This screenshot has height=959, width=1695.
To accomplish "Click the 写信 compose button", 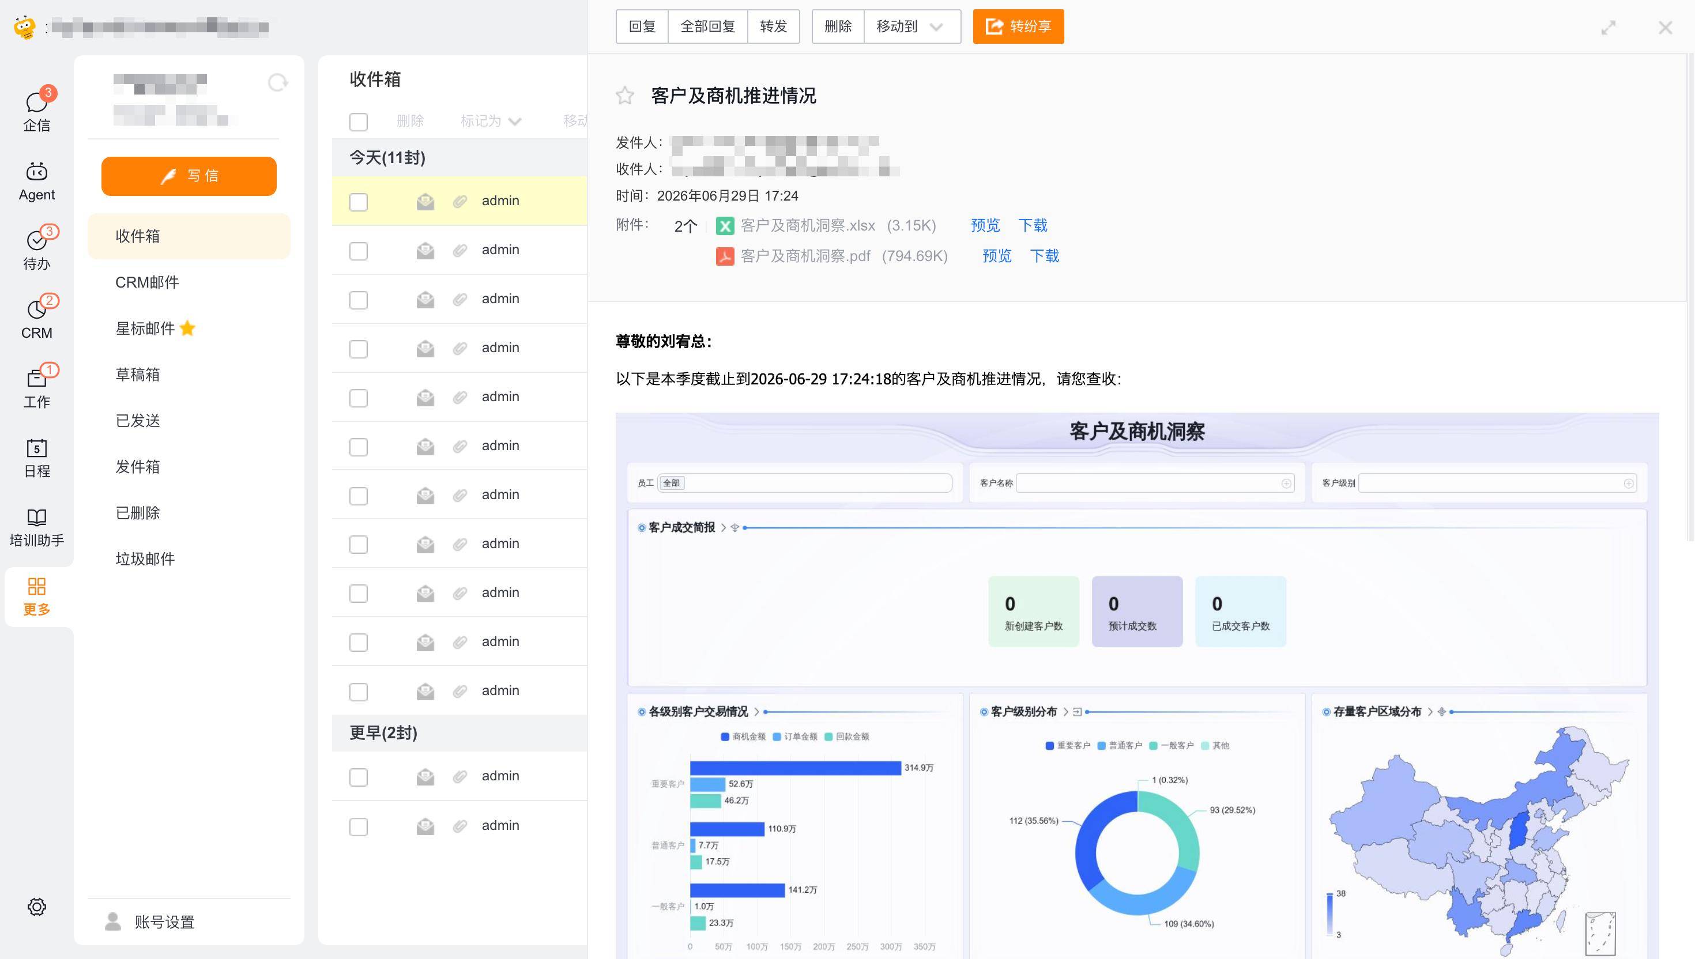I will click(189, 176).
